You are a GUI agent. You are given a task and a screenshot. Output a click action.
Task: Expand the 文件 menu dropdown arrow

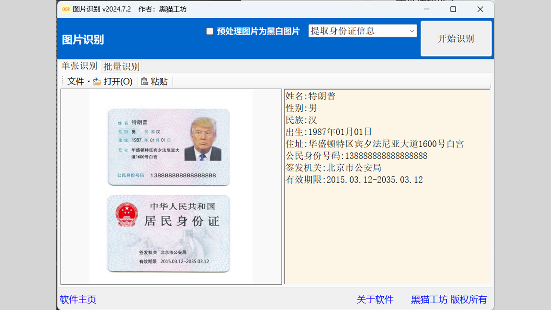[x=89, y=81]
